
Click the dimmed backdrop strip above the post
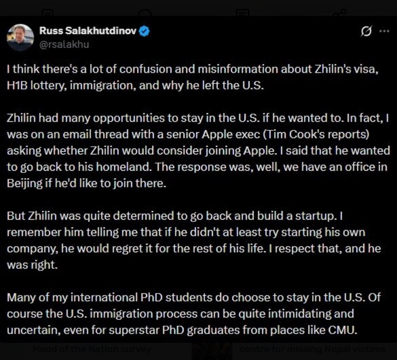coord(198,8)
